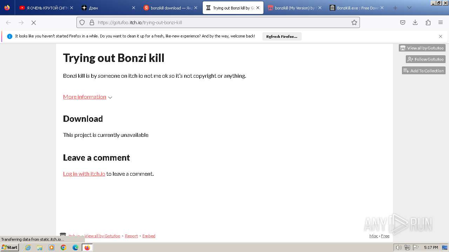
Task: Click the Report link in footer
Action: pyautogui.click(x=131, y=236)
